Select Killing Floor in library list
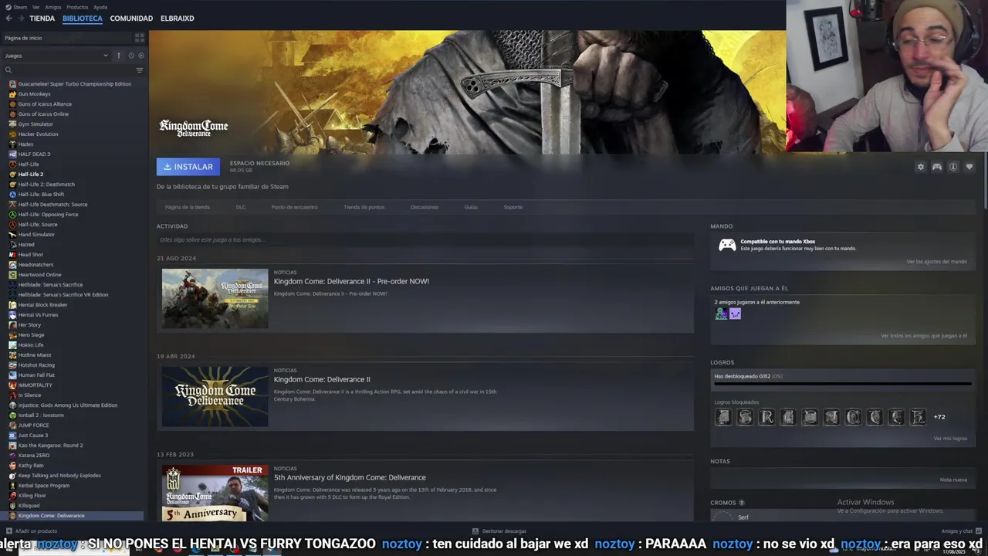Image resolution: width=988 pixels, height=556 pixels. click(32, 495)
